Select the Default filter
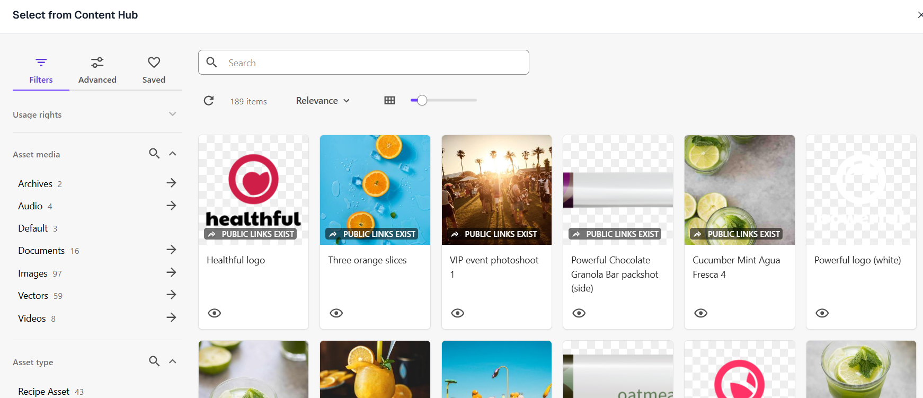Viewport: 923px width, 398px height. tap(38, 228)
